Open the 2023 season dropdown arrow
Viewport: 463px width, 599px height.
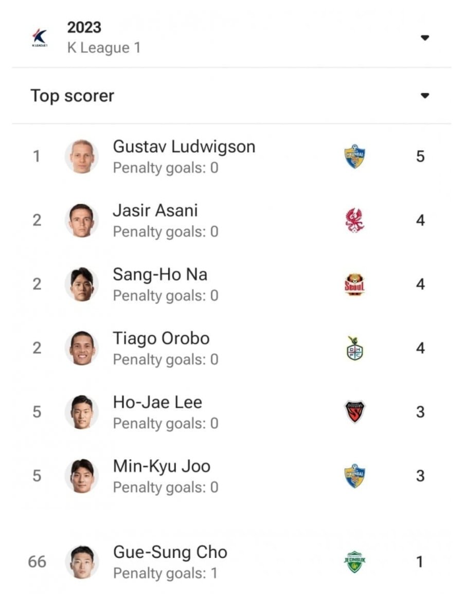pyautogui.click(x=425, y=38)
